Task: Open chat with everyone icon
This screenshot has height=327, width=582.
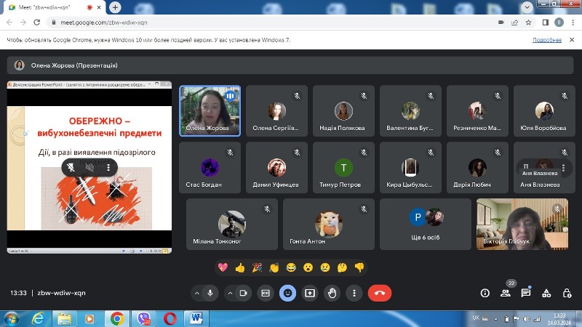Action: coord(525,293)
